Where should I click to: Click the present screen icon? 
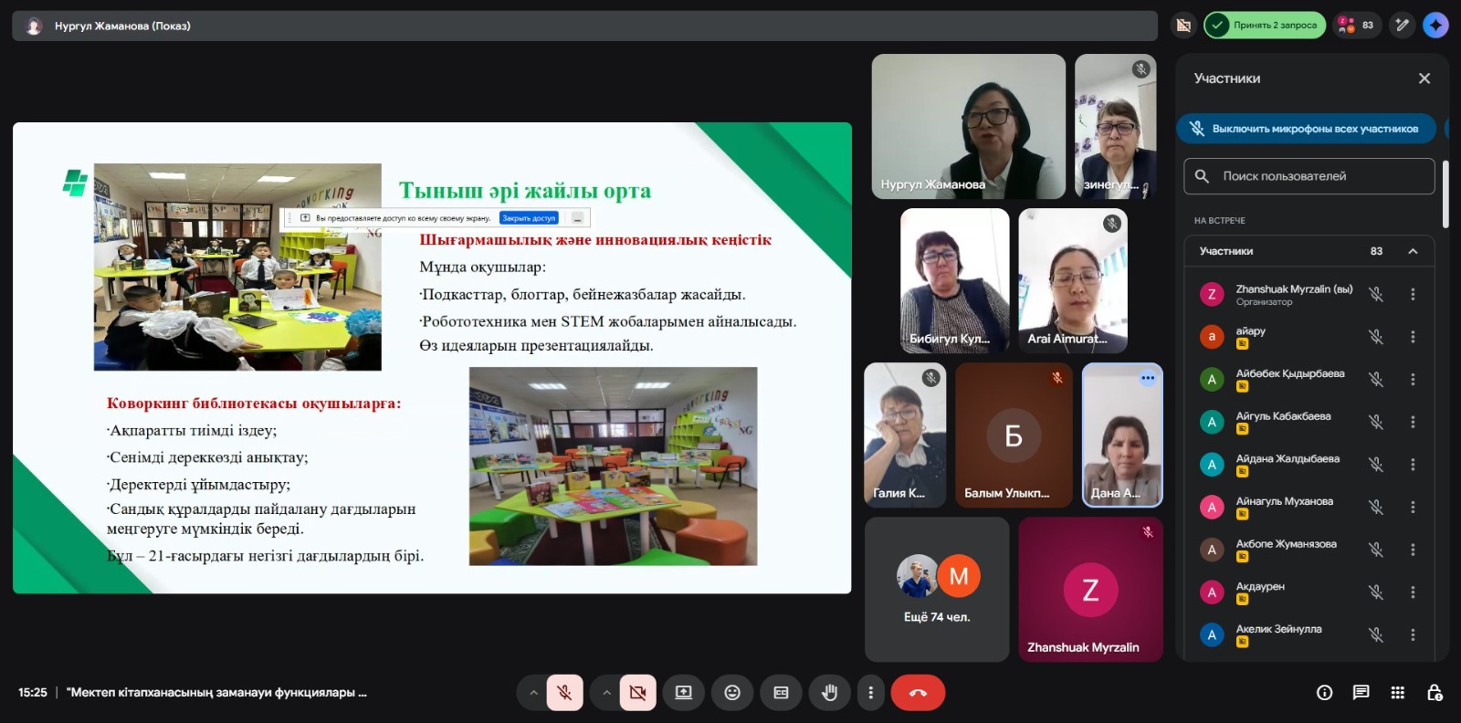(684, 693)
